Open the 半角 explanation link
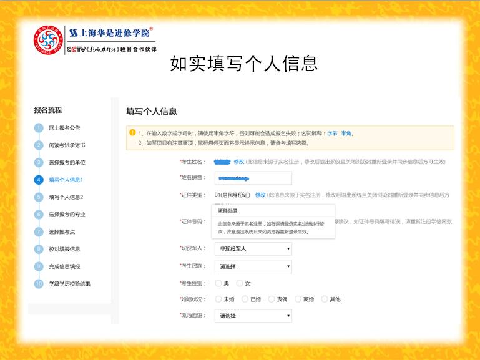Screen dimensions: 480x360 [x=346, y=134]
